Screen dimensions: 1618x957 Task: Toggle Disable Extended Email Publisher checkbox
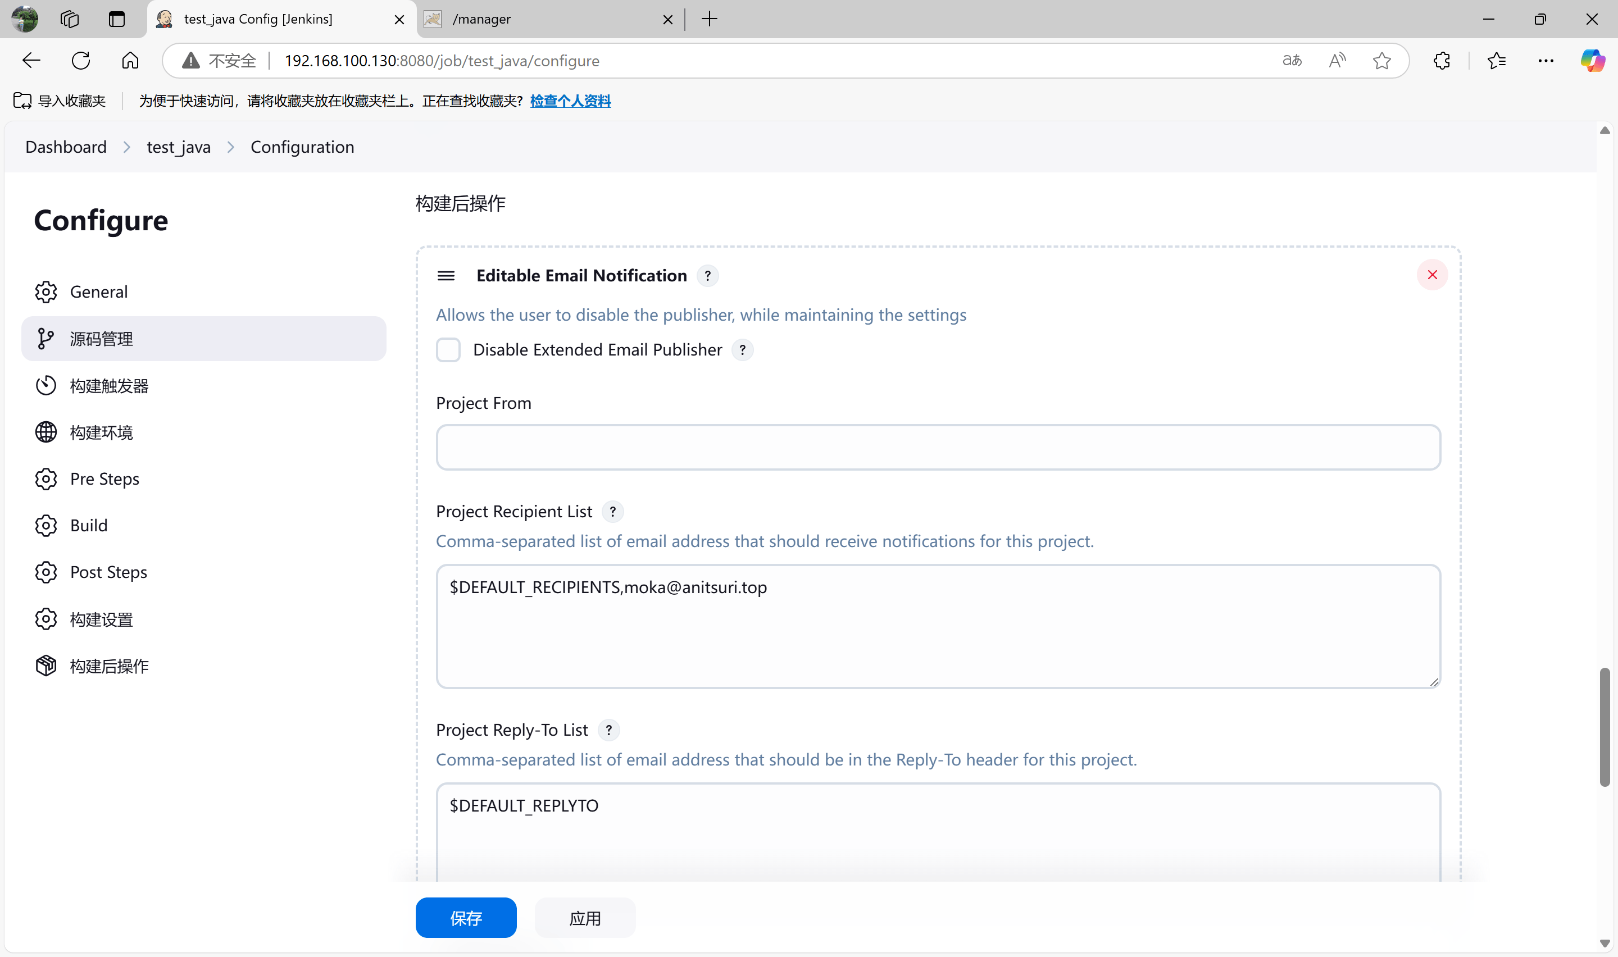448,350
